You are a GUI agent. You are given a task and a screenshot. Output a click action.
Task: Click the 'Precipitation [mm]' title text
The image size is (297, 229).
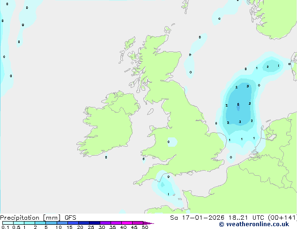coord(30,218)
